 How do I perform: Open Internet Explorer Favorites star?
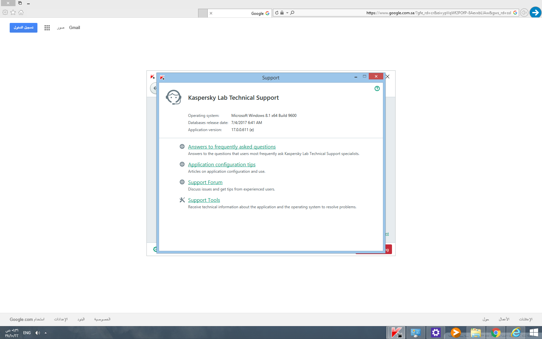(x=13, y=12)
